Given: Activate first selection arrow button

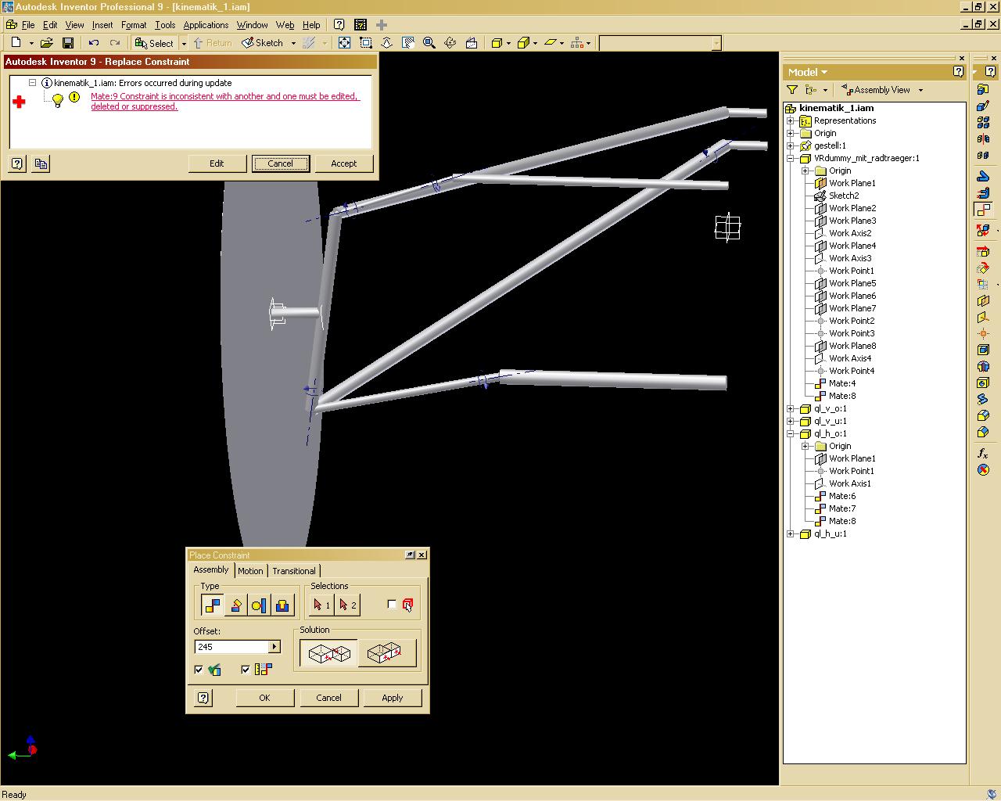Looking at the screenshot, I should [x=321, y=605].
